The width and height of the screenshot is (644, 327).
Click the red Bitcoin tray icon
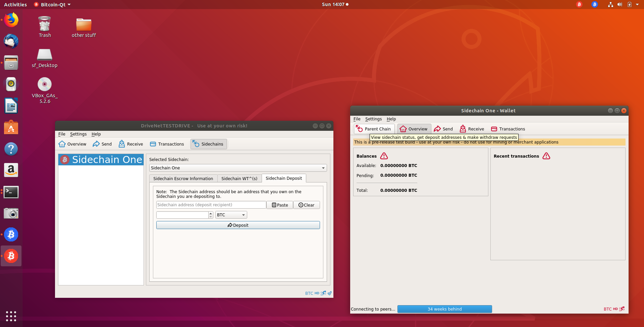(579, 4)
